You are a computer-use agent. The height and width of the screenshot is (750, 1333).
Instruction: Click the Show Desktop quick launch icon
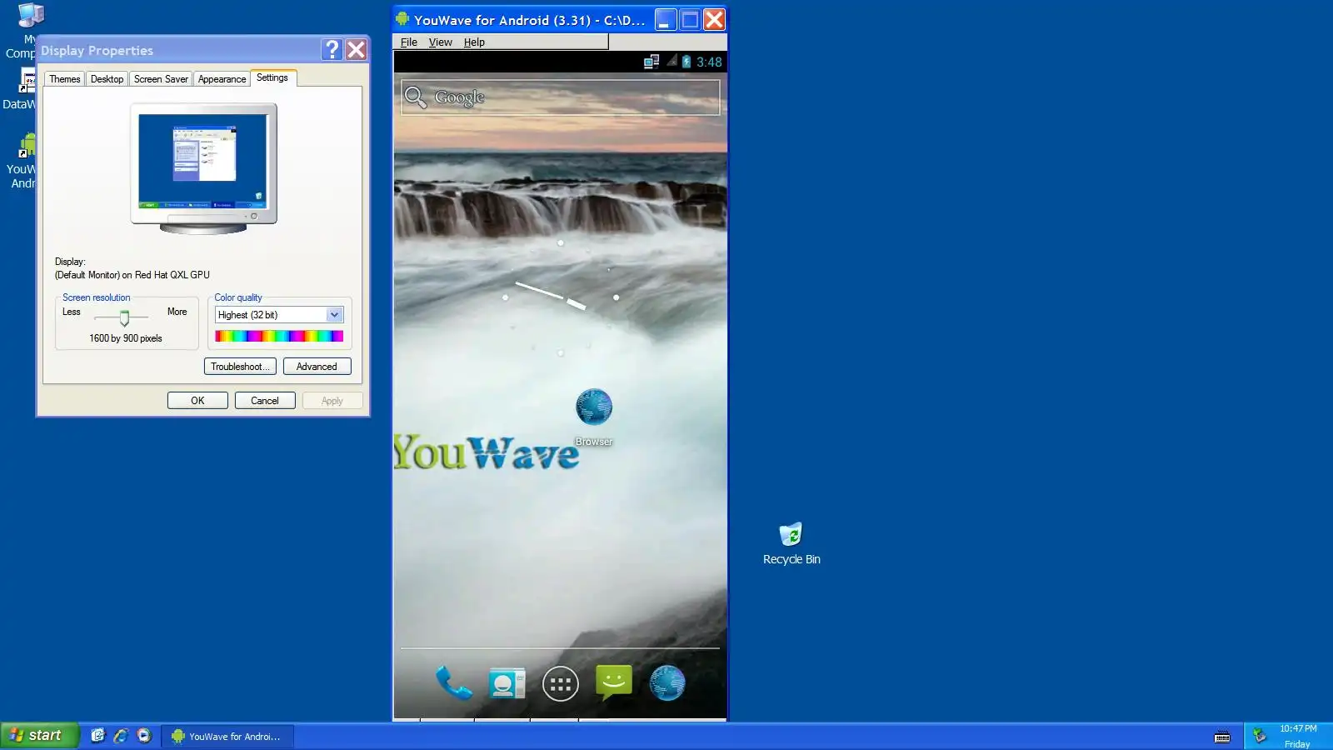pyautogui.click(x=98, y=736)
